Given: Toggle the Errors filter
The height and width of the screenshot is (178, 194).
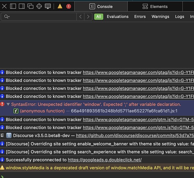Looking at the screenshot, I should (x=140, y=17).
